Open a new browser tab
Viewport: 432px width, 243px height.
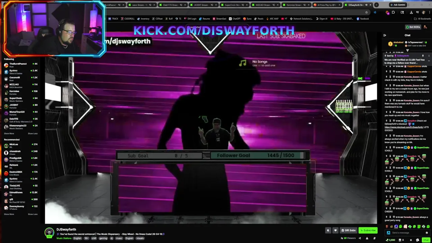point(376,5)
